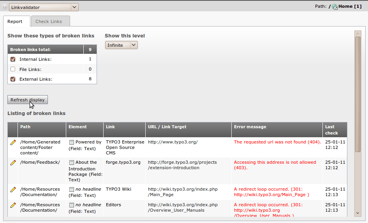Screen dimensions: 368x223
Task: Click content element icon beside 'Powered by'
Action: [71, 142]
